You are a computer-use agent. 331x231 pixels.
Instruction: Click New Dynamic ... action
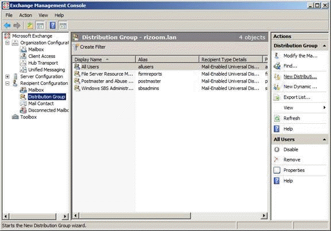[x=300, y=87]
